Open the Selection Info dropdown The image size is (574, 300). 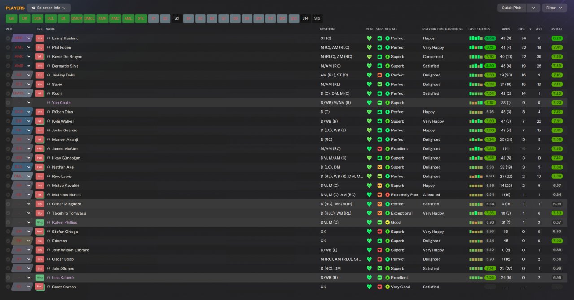point(49,8)
